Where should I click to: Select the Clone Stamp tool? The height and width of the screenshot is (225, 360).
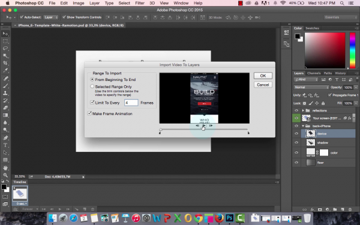(x=5, y=93)
